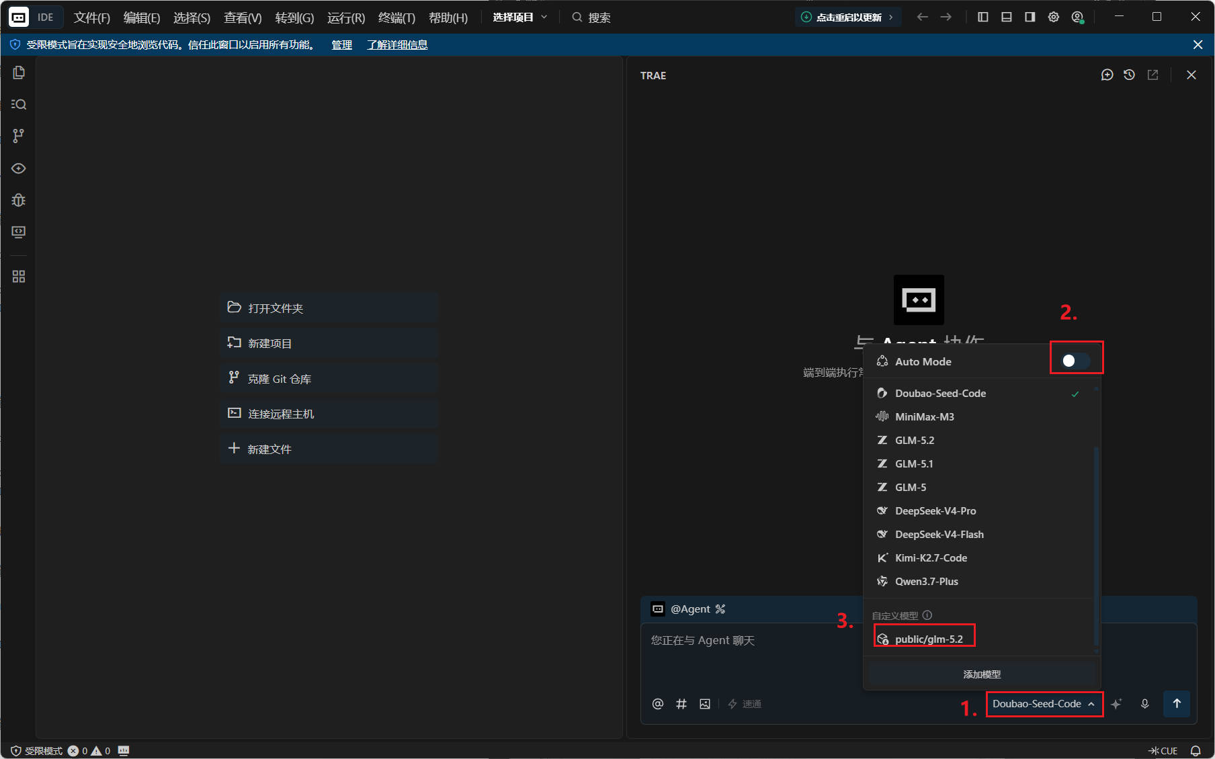
Task: Open the 编辑(E) menu
Action: (x=142, y=17)
